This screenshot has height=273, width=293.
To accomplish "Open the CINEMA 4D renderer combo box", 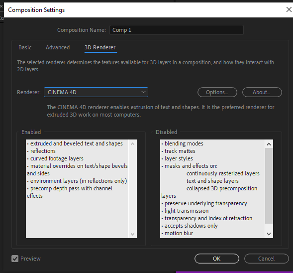I will (96, 92).
